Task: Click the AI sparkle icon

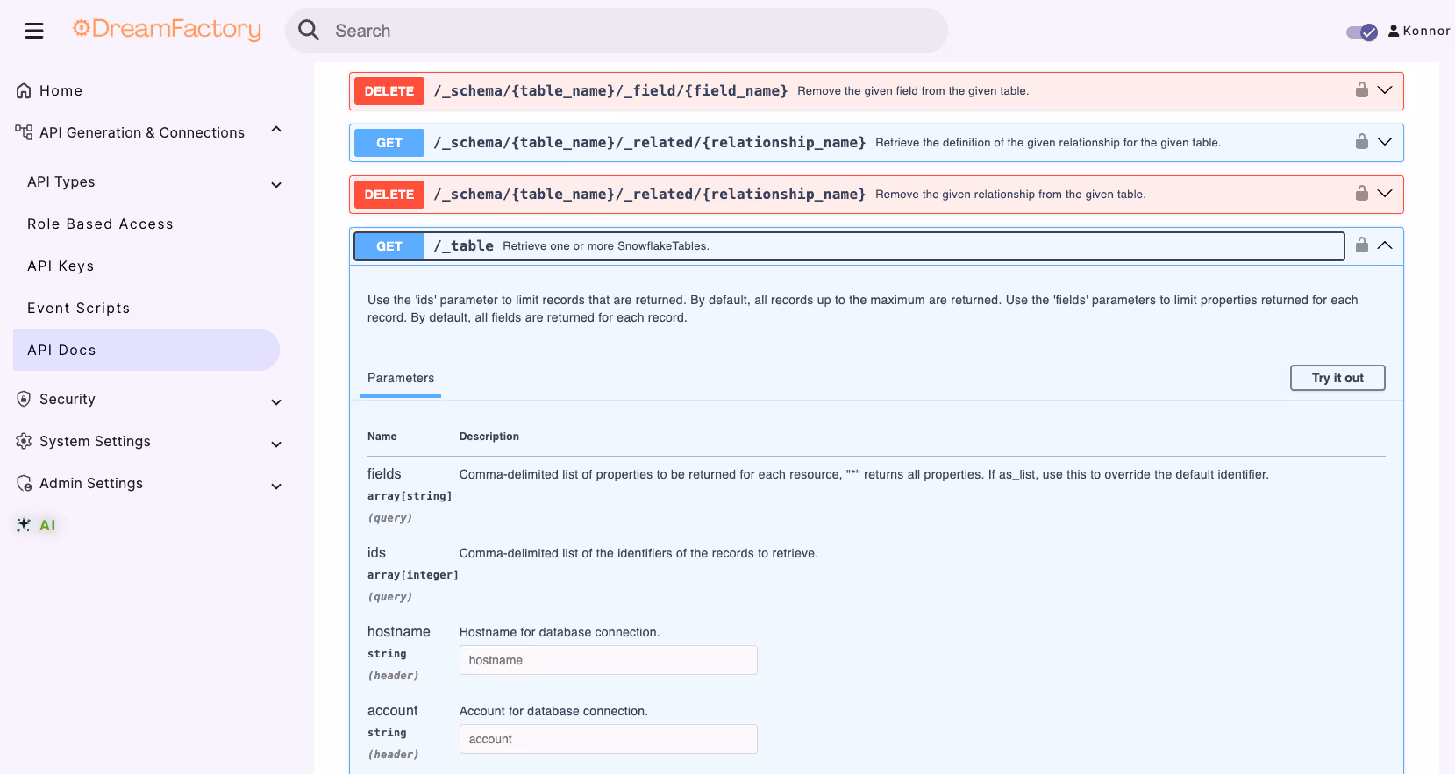Action: click(x=24, y=525)
